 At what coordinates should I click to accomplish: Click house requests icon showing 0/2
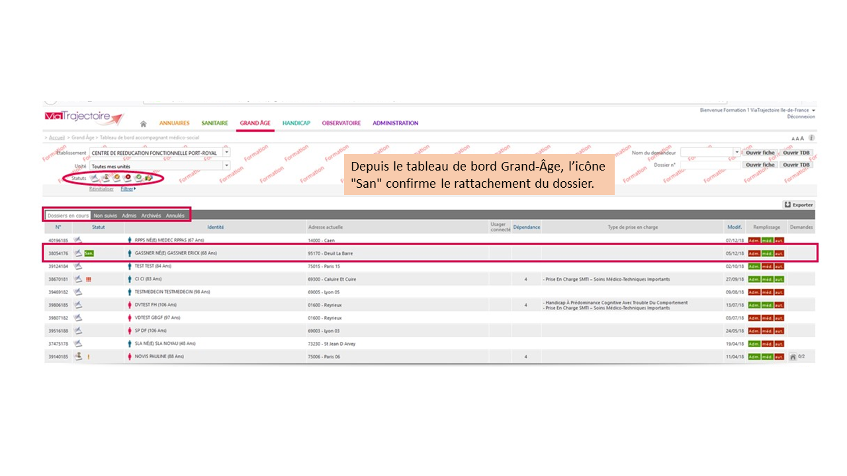click(793, 356)
